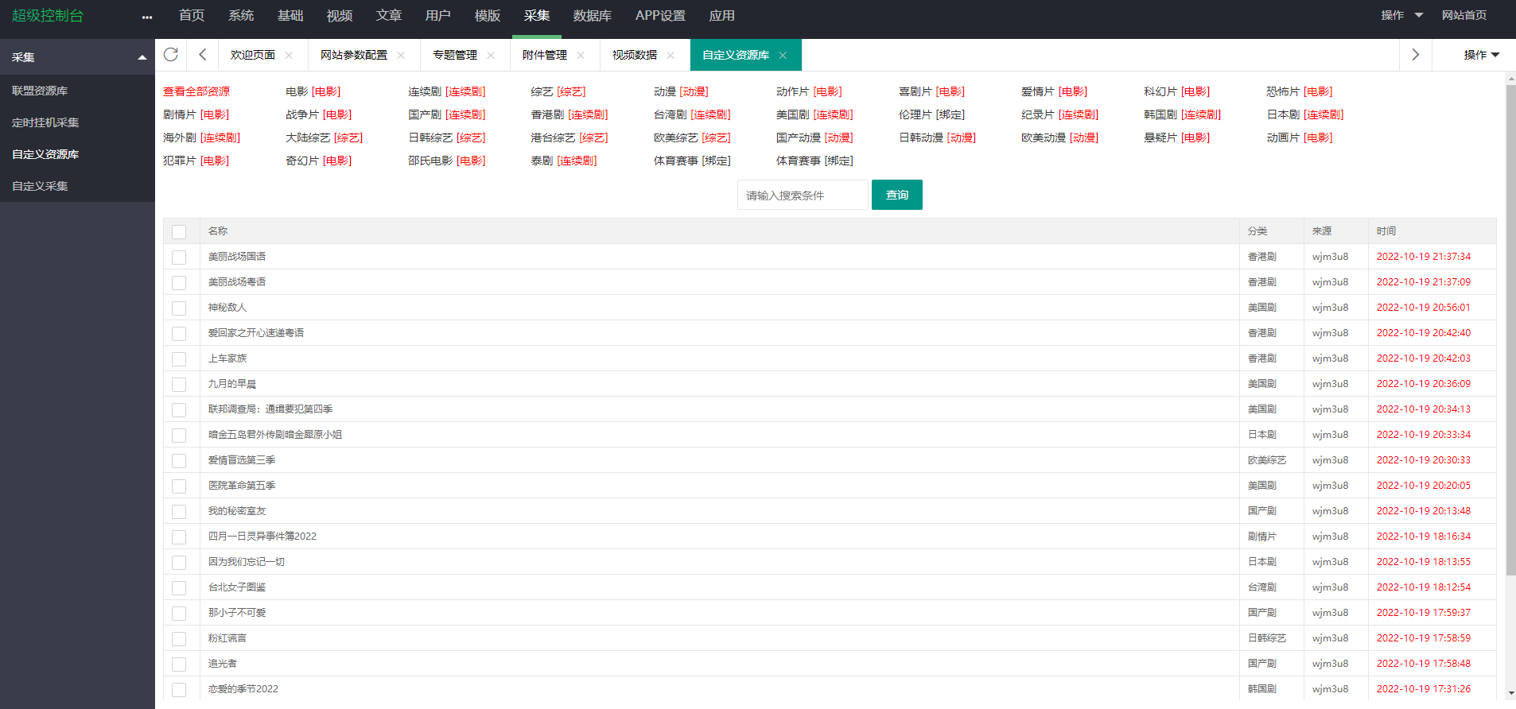Click the row 联邦调查局：通缉要犯第四季
This screenshot has height=709, width=1516.
830,409
